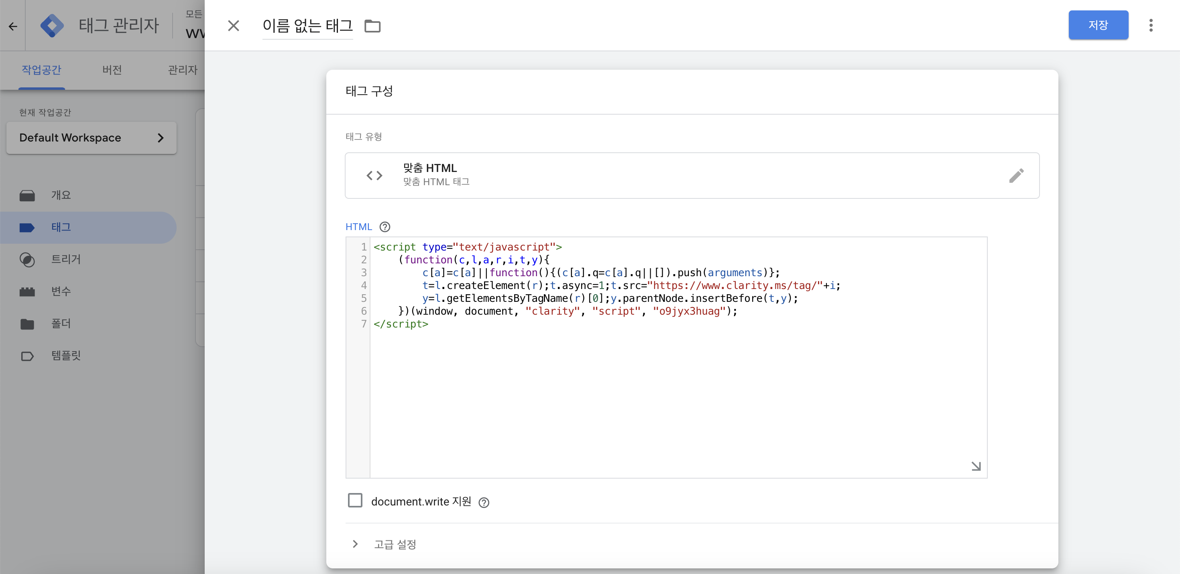This screenshot has width=1180, height=574.
Task: Click the 이름 없는 태그 name field
Action: click(307, 26)
